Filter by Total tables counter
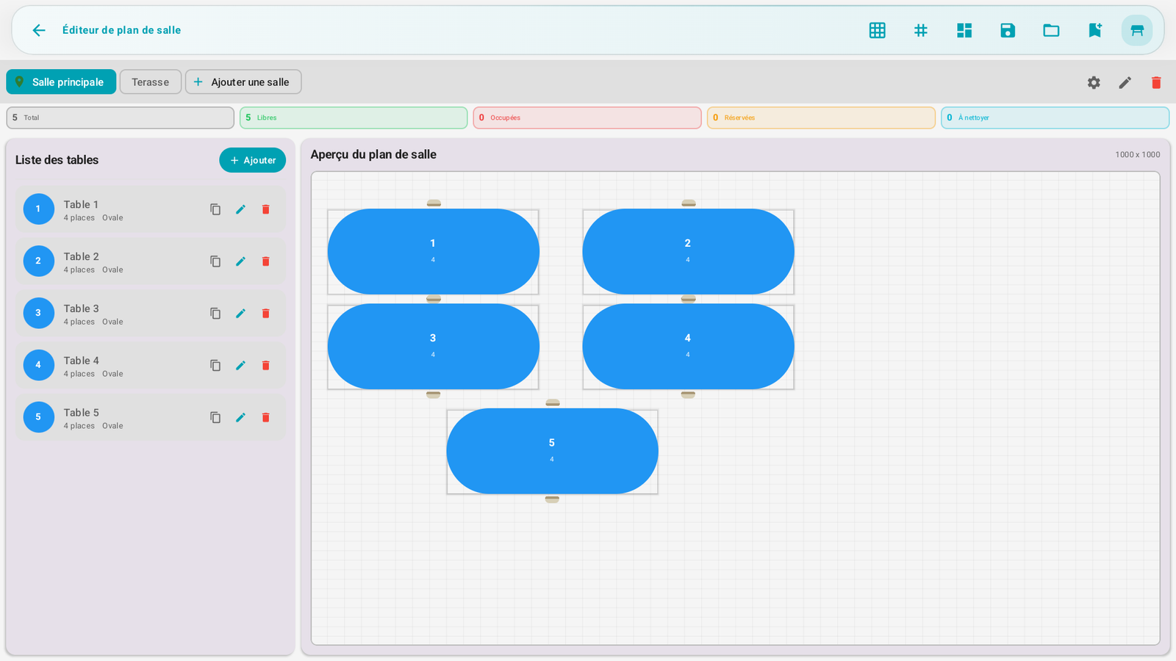The image size is (1176, 661). tap(121, 118)
